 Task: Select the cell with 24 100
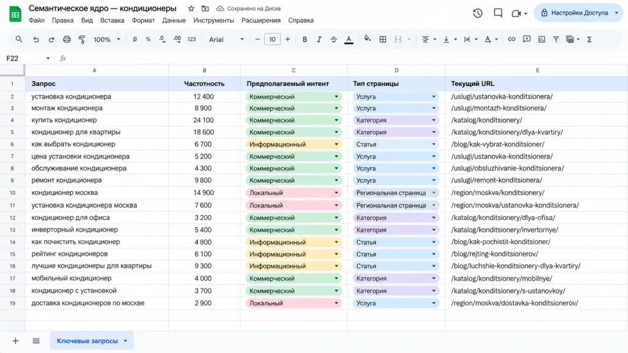[x=204, y=120]
